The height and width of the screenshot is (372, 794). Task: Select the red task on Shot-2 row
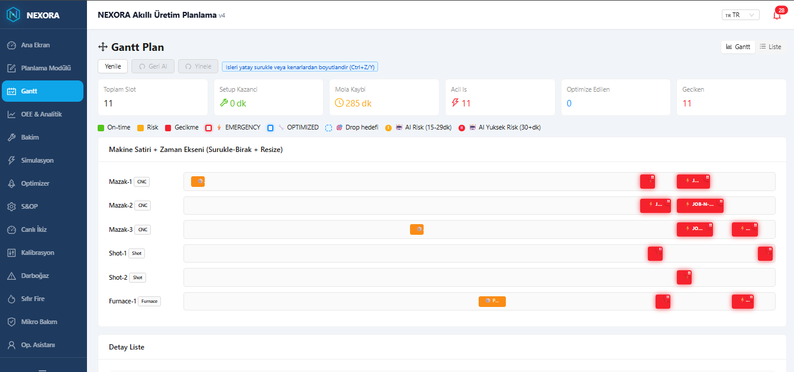point(684,277)
